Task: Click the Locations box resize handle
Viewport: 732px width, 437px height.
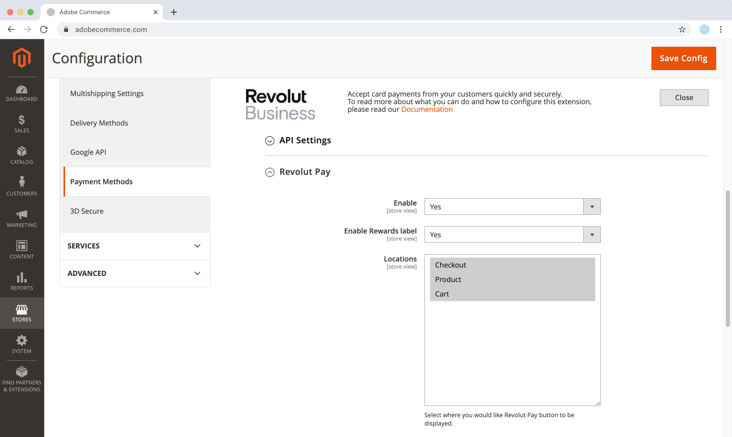Action: click(598, 403)
